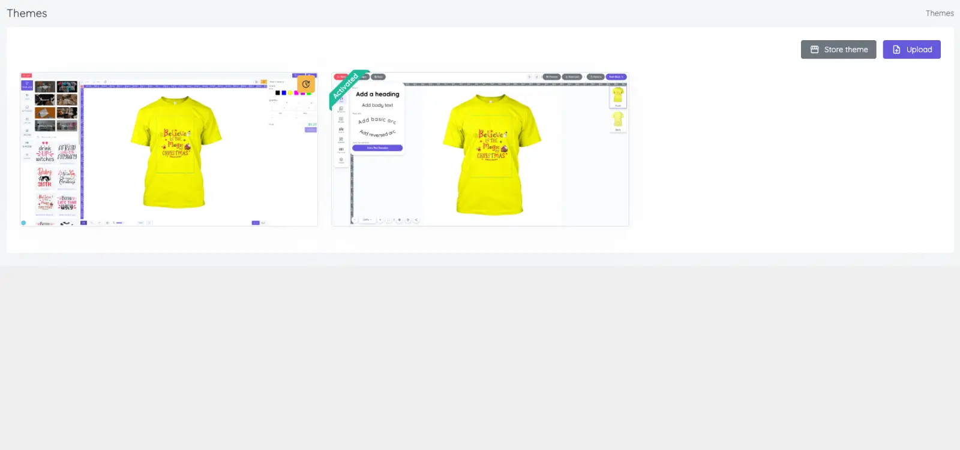960x450 pixels.
Task: Select the Activated theme preview thumbnail
Action: pos(480,149)
